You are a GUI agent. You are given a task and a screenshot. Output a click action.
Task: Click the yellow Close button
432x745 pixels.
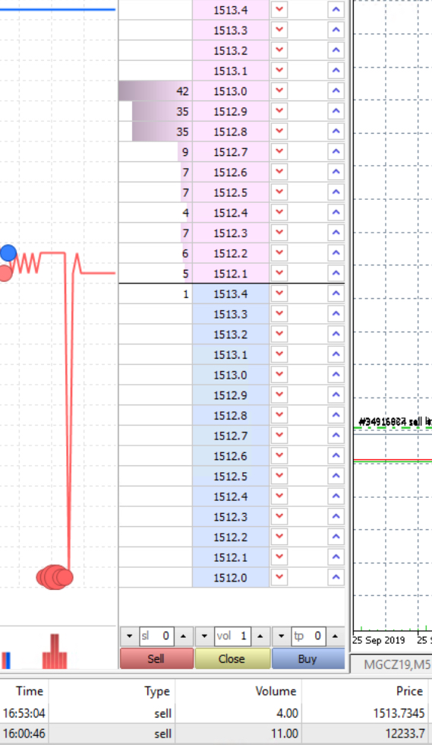[232, 658]
